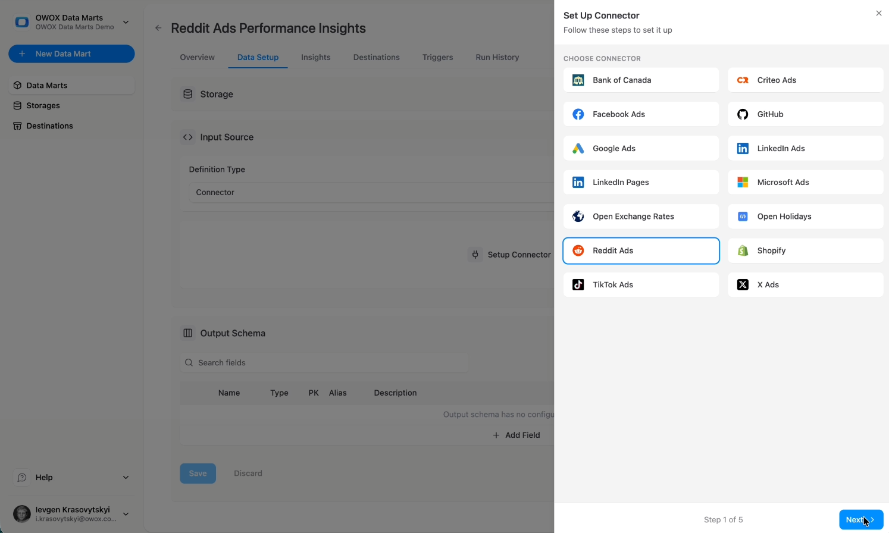Click the LinkedIn Ads logo icon

(743, 149)
